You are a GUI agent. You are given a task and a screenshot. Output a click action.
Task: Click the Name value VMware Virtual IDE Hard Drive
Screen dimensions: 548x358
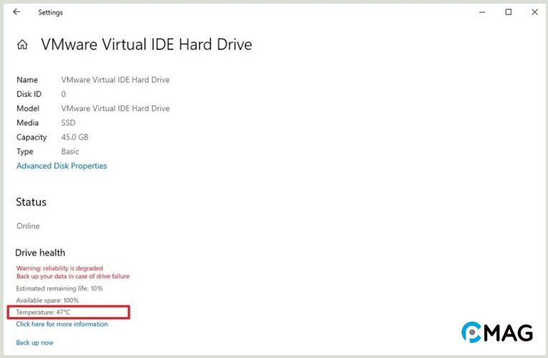pyautogui.click(x=115, y=79)
